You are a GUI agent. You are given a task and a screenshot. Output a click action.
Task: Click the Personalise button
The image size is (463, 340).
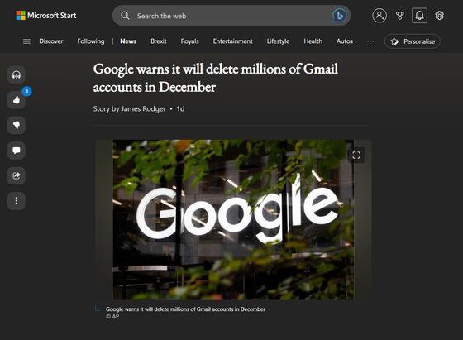coord(413,41)
